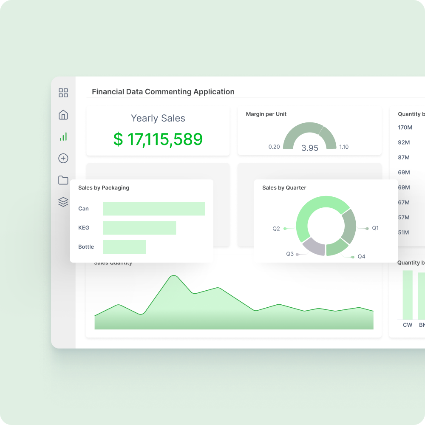Click the Q1 segment of Sales by Quarter
The width and height of the screenshot is (425, 425).
(349, 225)
